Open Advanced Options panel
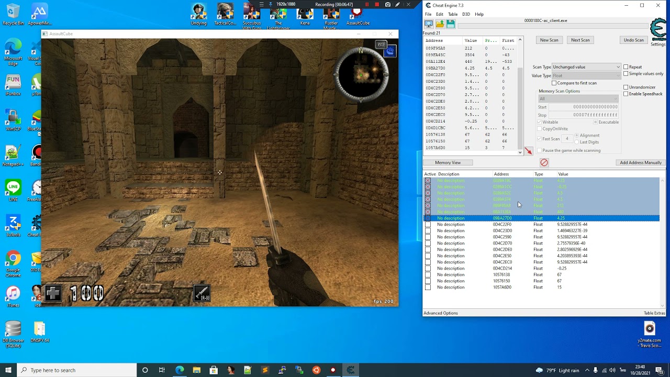The image size is (670, 377). tap(441, 313)
